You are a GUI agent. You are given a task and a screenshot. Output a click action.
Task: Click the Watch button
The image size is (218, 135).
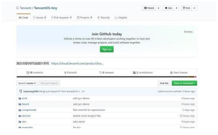tap(149, 8)
